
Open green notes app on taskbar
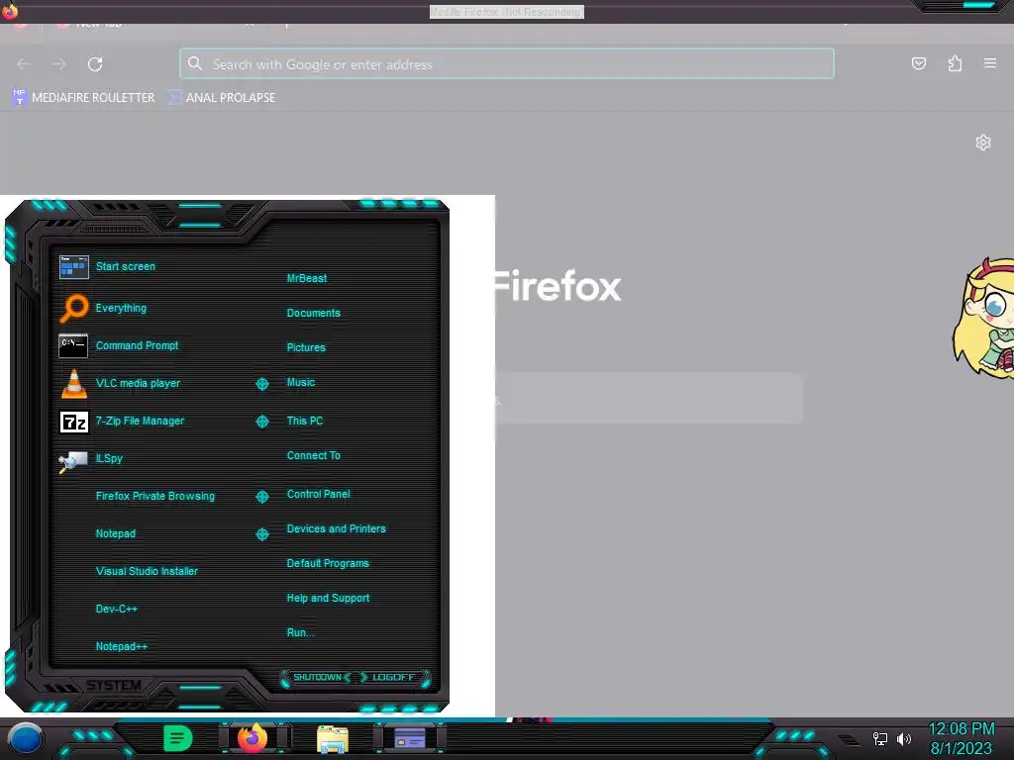[177, 738]
